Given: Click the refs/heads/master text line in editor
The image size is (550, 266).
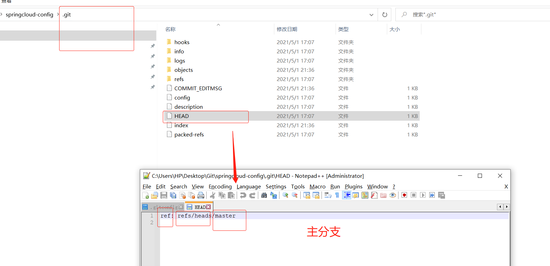Looking at the screenshot, I should [x=206, y=216].
